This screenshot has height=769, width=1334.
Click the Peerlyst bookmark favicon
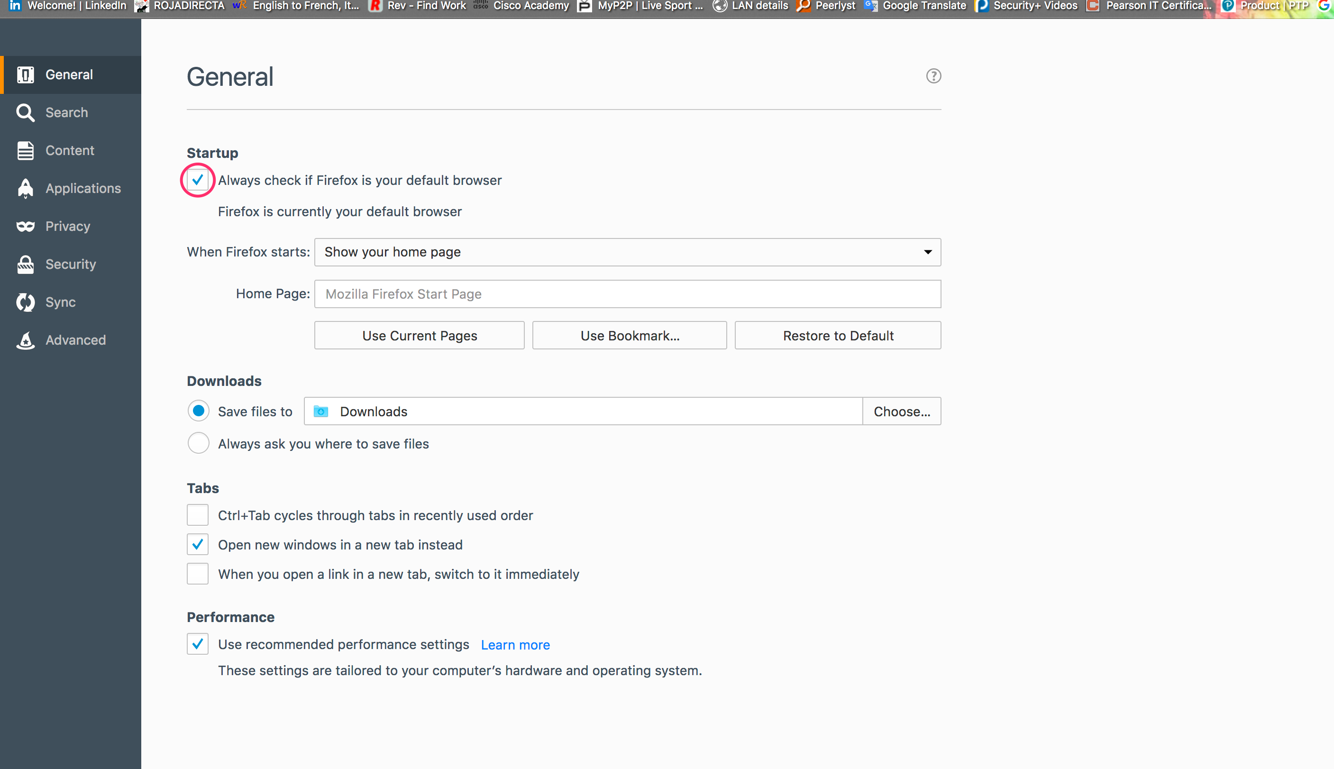[803, 6]
